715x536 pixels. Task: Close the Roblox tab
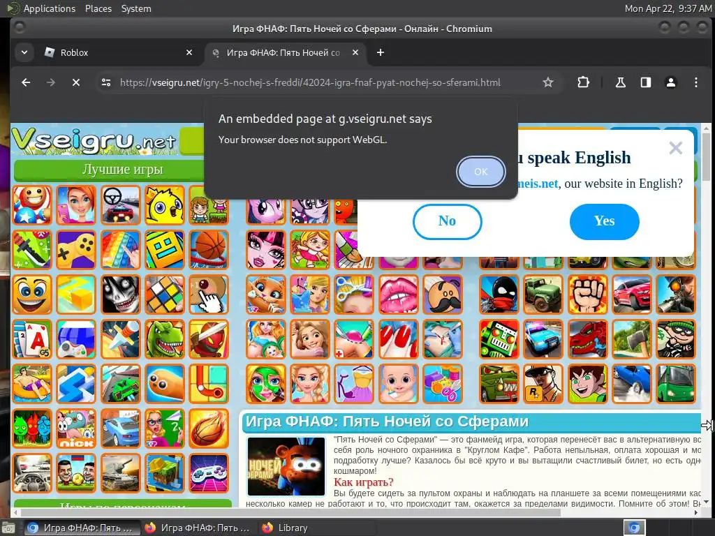[x=189, y=52]
